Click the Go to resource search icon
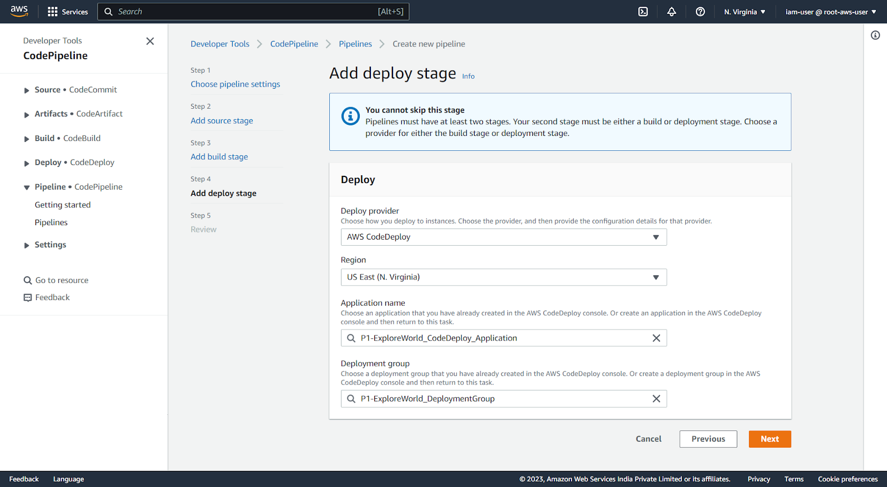Screen dimensions: 887x487 (x=28, y=281)
